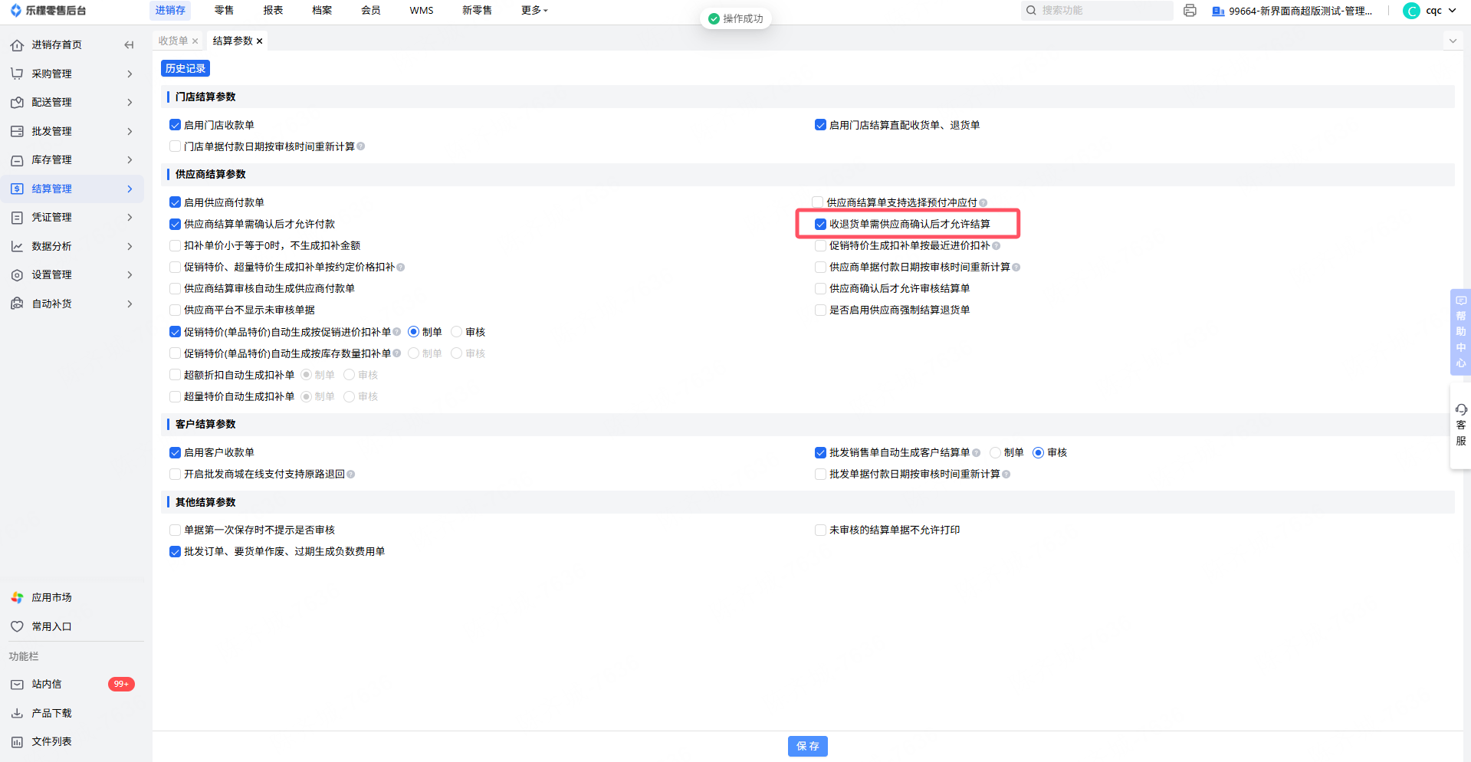Click the 99664 store name text
The image size is (1471, 762).
tap(1300, 11)
